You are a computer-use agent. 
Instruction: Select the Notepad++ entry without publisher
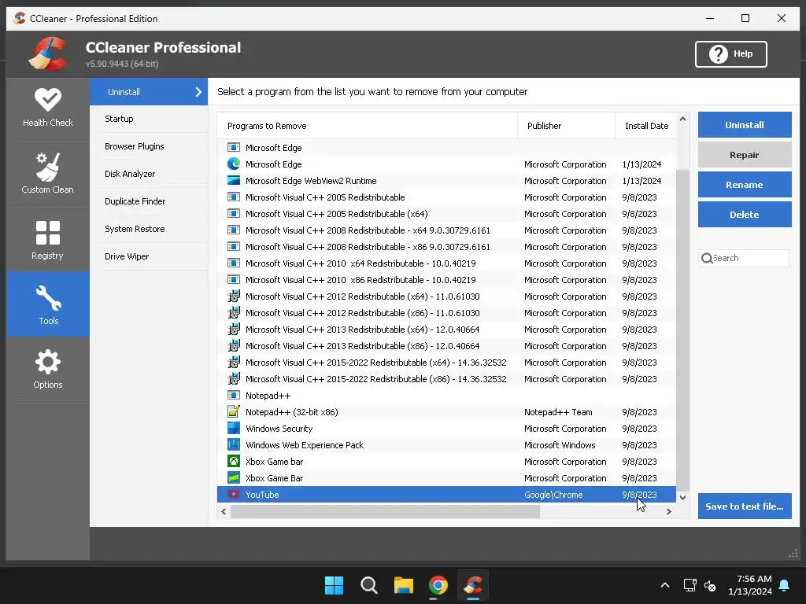pos(446,396)
